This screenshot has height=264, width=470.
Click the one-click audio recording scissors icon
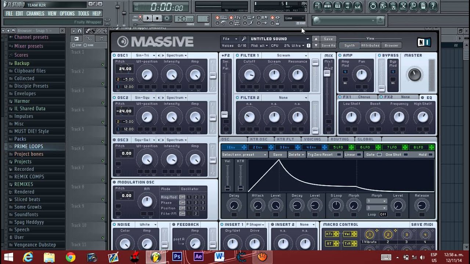(x=403, y=6)
